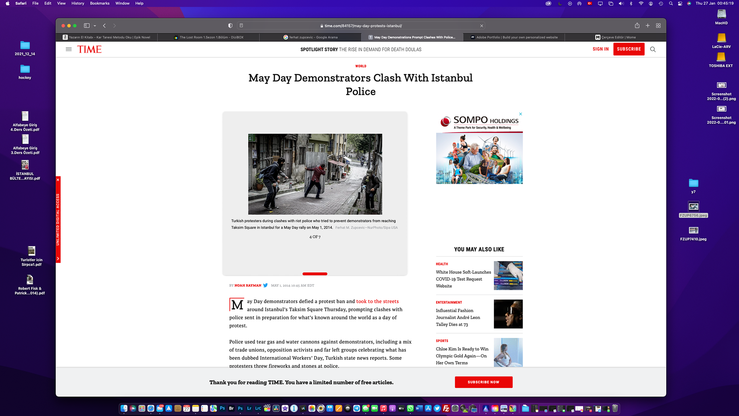739x416 pixels.
Task: Open the Chloe Kim article thumbnail
Action: coord(508,352)
